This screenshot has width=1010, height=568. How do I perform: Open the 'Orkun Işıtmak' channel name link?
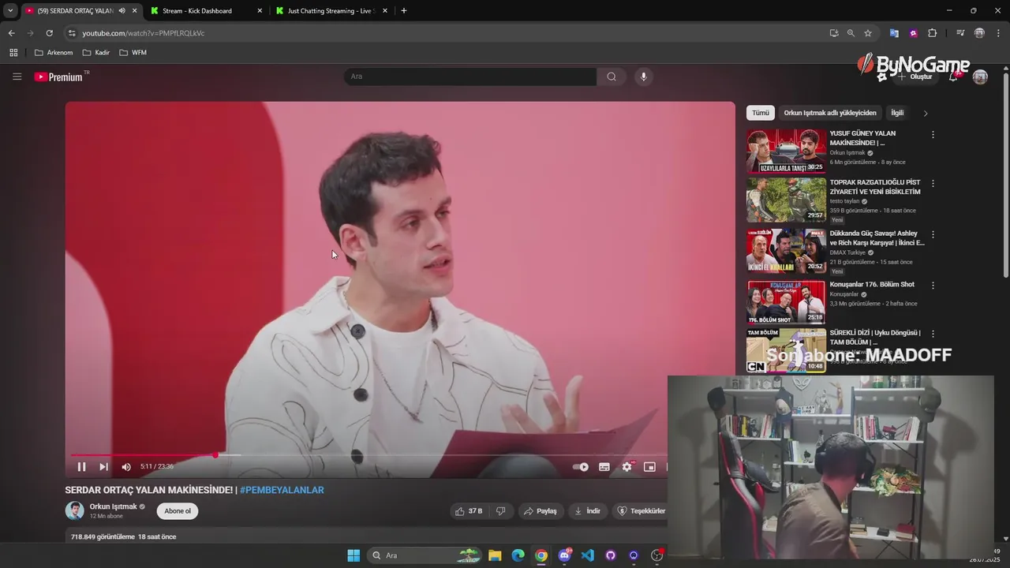114,506
